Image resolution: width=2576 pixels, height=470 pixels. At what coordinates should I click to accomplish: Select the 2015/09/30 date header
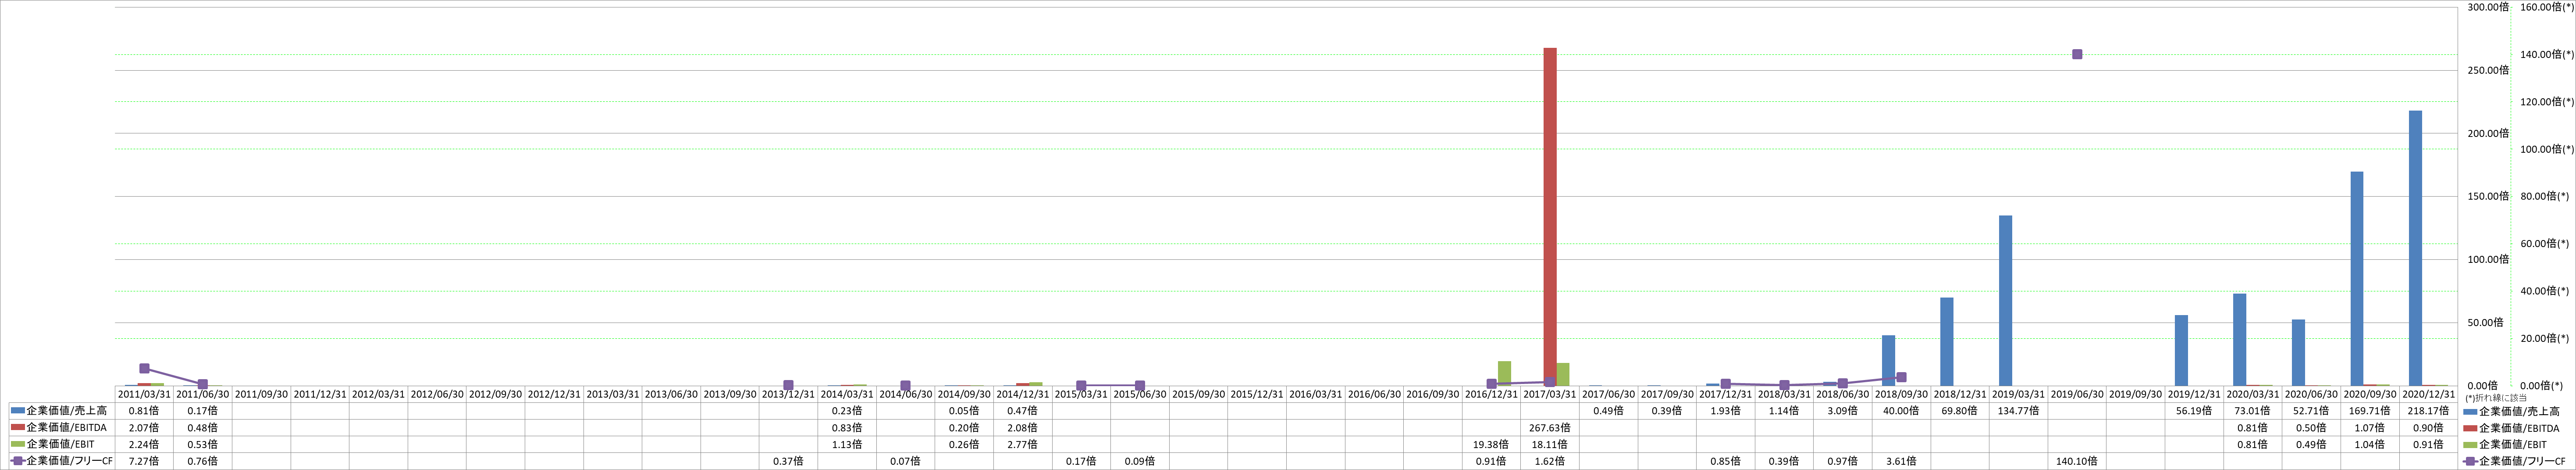point(1198,394)
